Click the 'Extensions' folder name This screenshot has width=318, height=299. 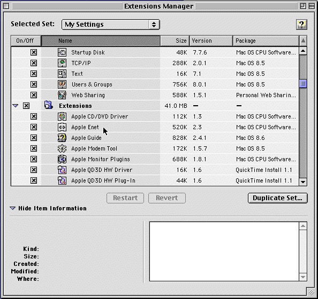(75, 106)
